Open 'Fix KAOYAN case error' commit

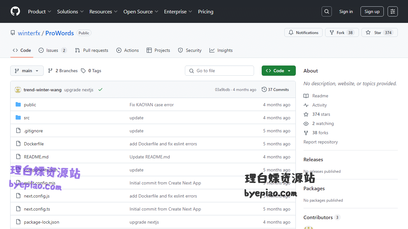[x=152, y=105]
